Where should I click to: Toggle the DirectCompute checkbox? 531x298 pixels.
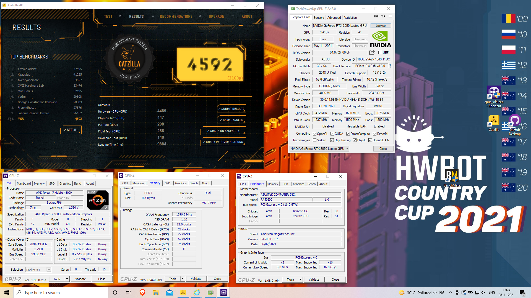(x=348, y=134)
